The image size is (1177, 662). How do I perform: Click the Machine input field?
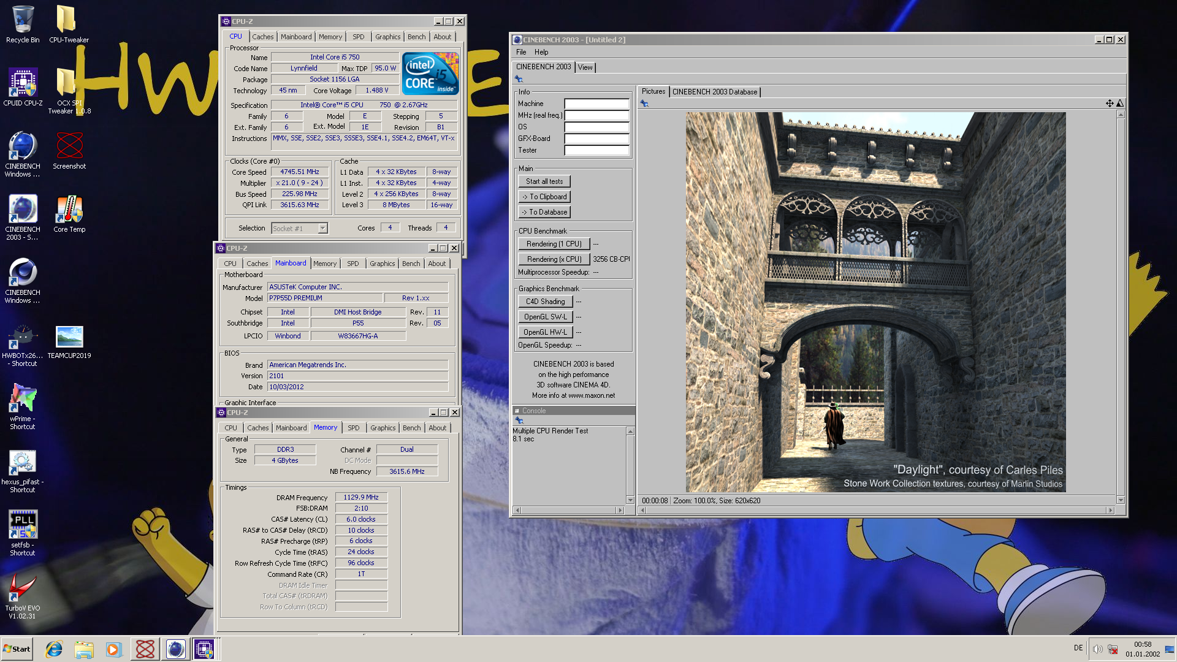pos(596,104)
